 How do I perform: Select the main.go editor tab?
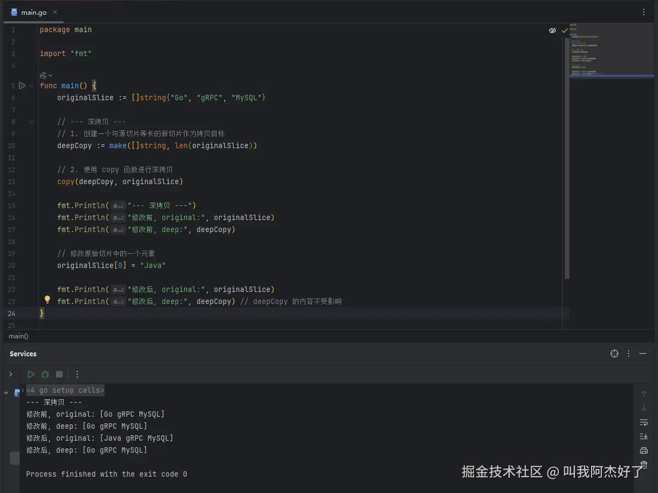pyautogui.click(x=34, y=12)
